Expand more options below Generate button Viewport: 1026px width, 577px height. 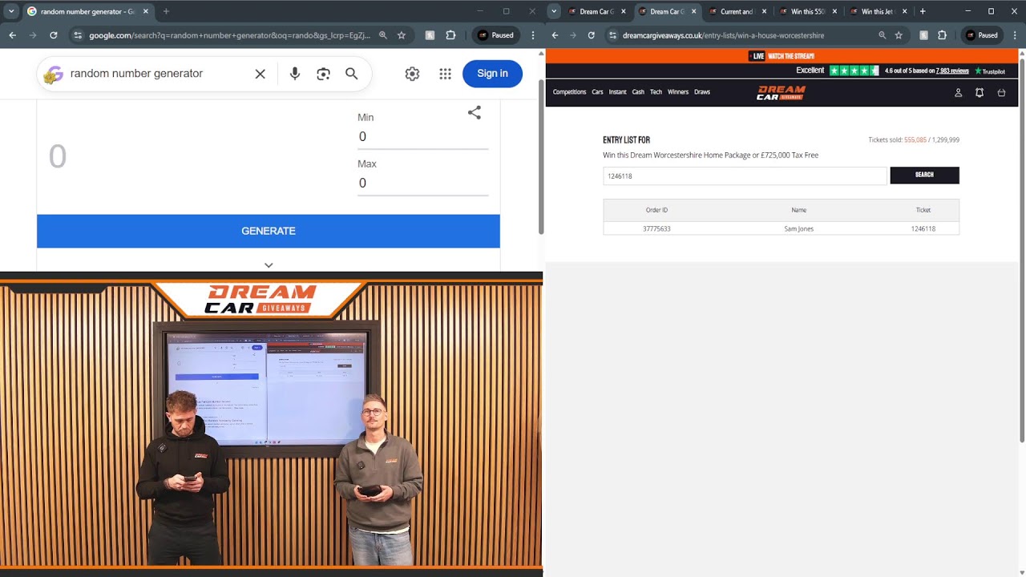tap(269, 265)
